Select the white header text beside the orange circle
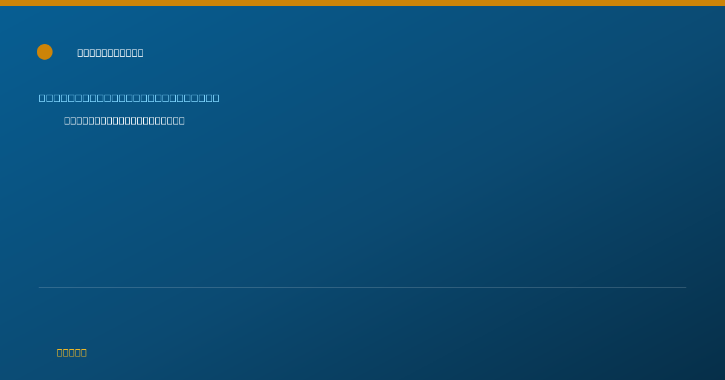This screenshot has width=725, height=380. (x=111, y=52)
